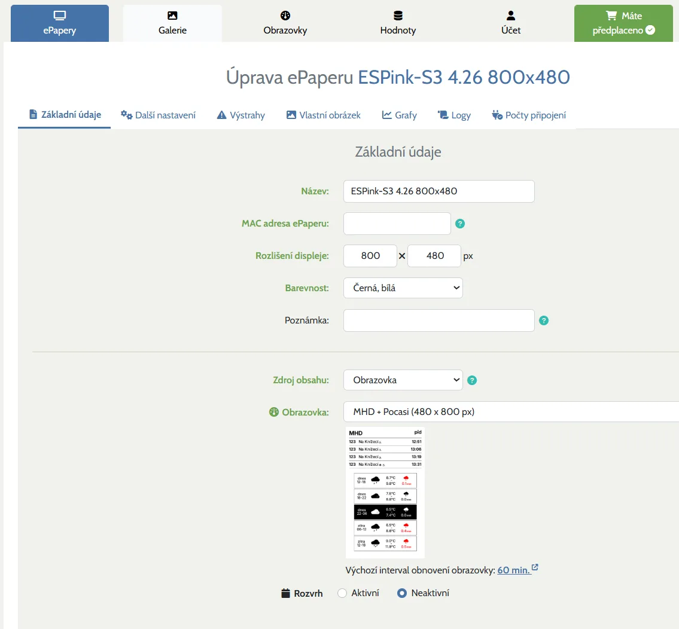Image resolution: width=679 pixels, height=629 pixels.
Task: Click the Máte předplaceno button
Action: (x=623, y=23)
